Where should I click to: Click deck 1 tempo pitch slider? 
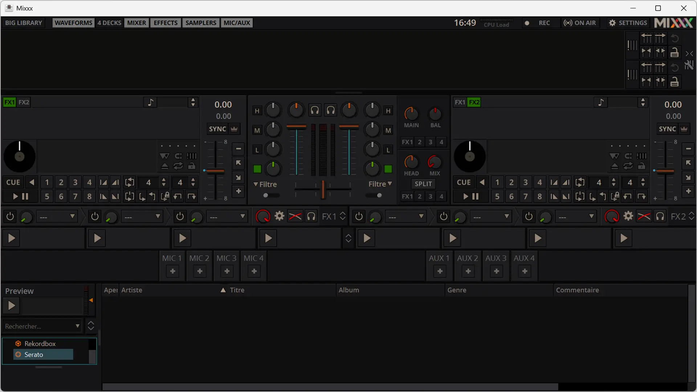pyautogui.click(x=216, y=171)
